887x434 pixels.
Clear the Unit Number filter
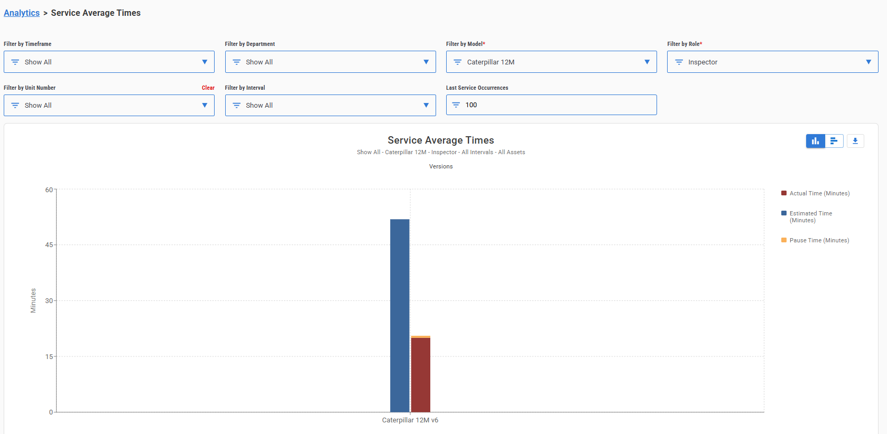click(208, 88)
